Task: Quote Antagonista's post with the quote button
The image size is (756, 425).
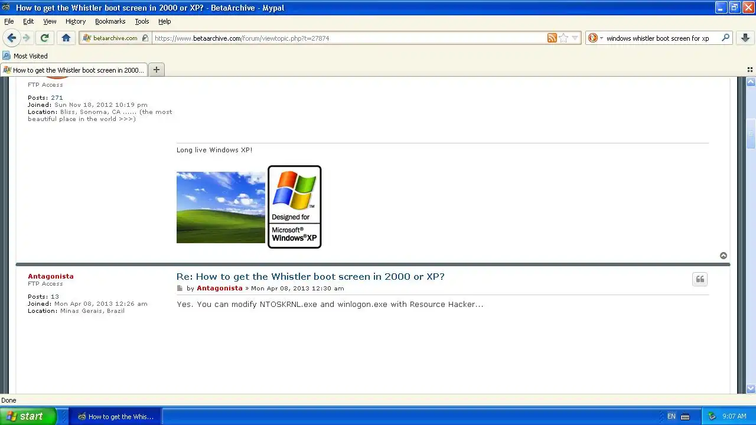Action: coord(700,279)
